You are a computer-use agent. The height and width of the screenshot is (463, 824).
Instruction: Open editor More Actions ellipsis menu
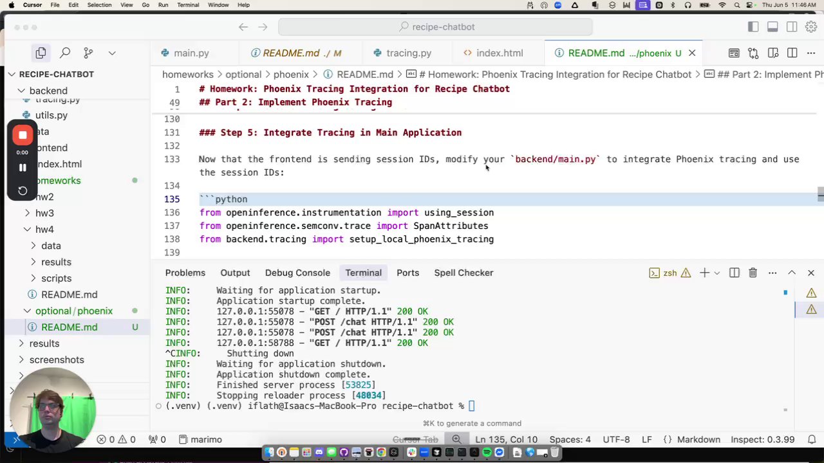(811, 53)
